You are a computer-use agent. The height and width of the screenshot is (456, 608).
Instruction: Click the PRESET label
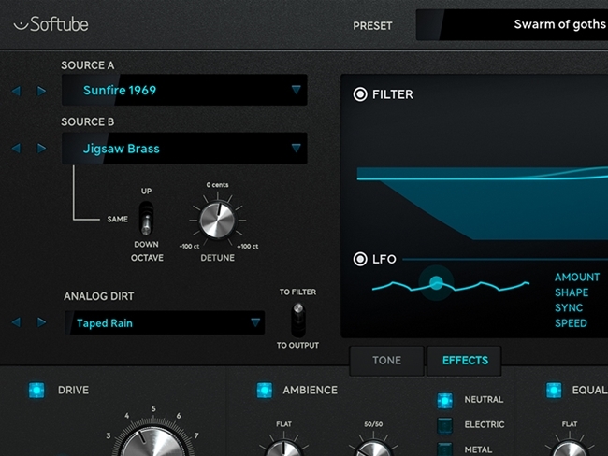[372, 26]
